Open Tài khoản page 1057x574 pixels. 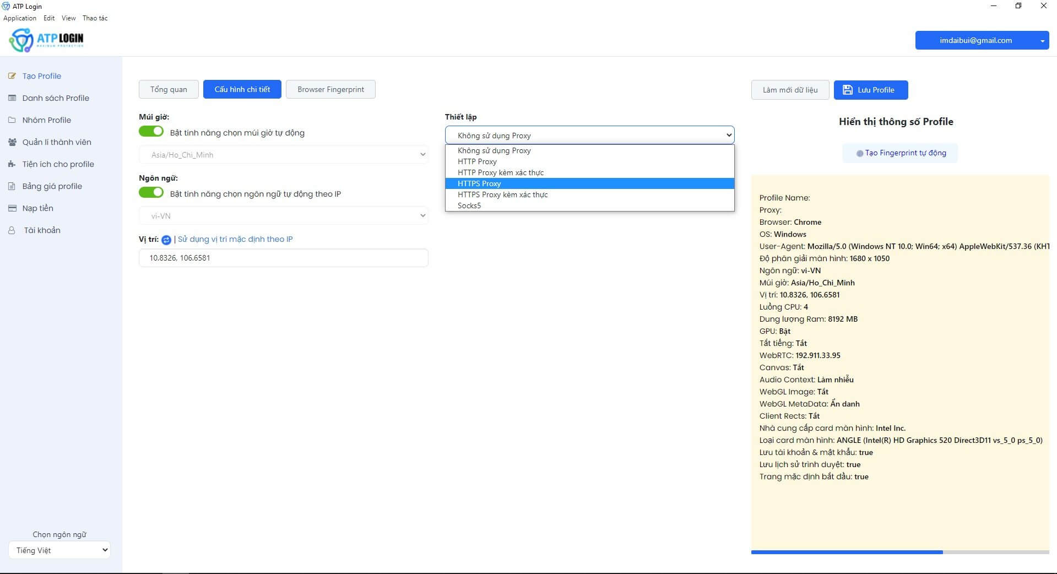tap(42, 230)
